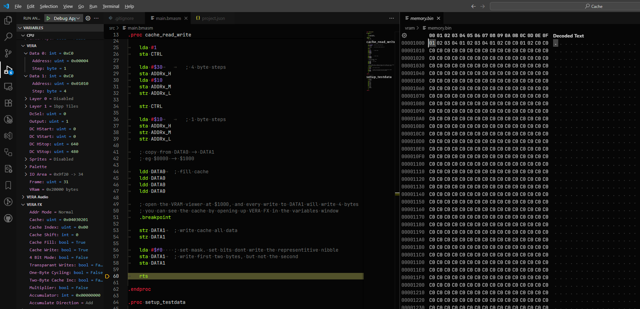
Task: Start debugging with the green play icon
Action: pos(48,18)
